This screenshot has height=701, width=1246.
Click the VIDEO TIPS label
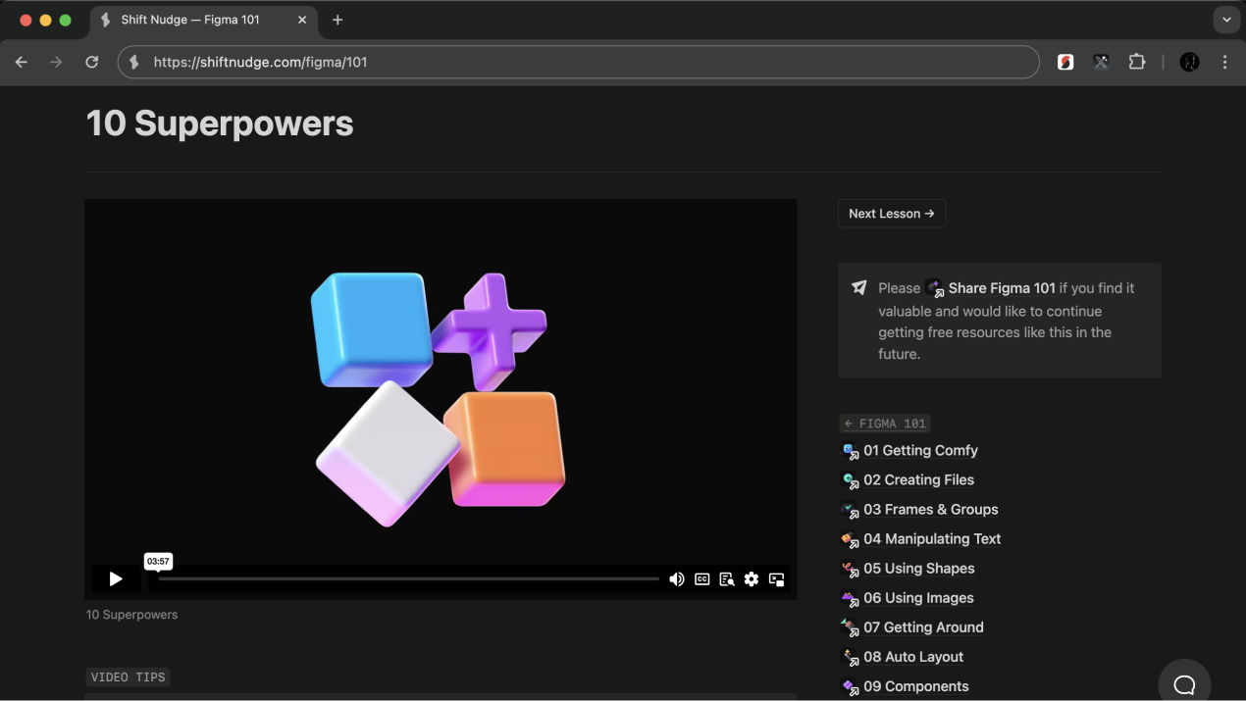point(129,677)
